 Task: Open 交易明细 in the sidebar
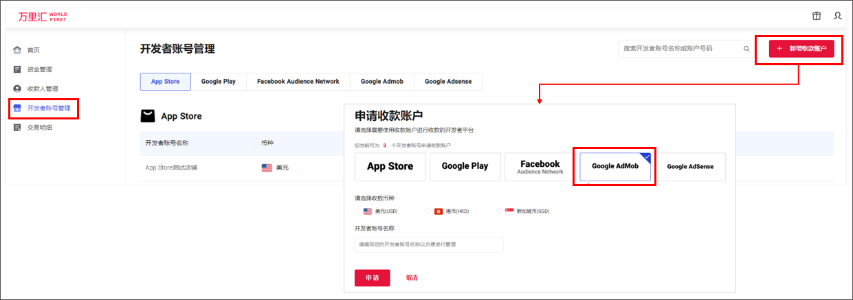pyautogui.click(x=40, y=127)
